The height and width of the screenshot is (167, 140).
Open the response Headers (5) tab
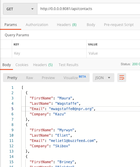click(43, 65)
